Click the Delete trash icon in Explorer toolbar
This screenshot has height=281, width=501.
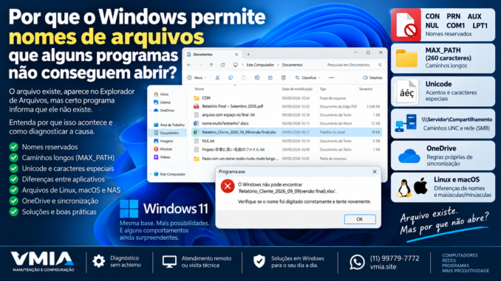pos(284,77)
